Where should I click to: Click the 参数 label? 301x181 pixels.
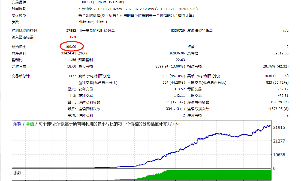click(x=15, y=22)
